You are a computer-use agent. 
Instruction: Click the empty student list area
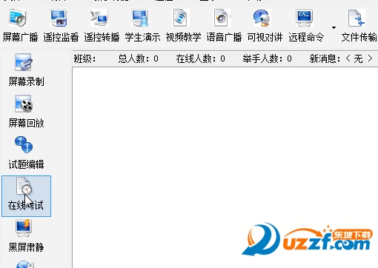pyautogui.click(x=225, y=167)
